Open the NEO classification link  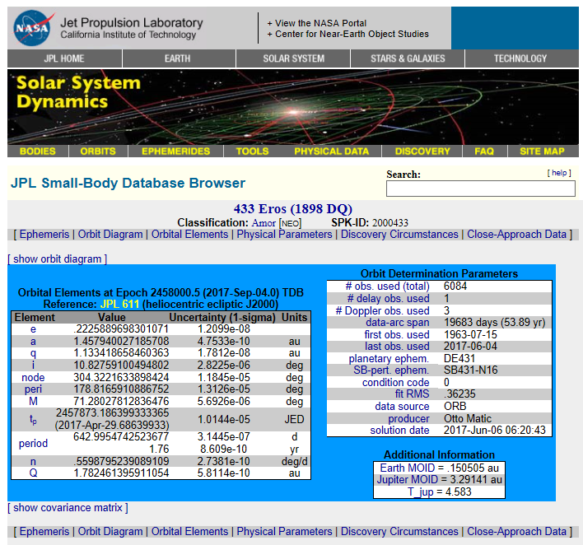[290, 223]
